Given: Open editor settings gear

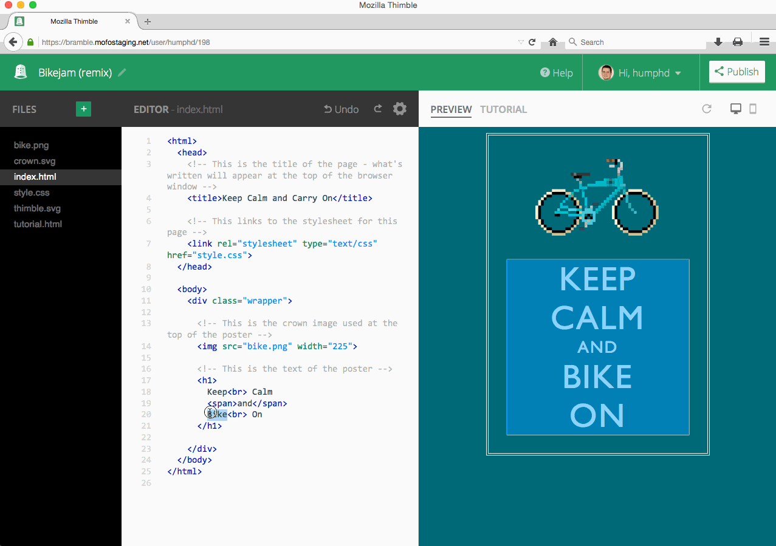Looking at the screenshot, I should (399, 109).
